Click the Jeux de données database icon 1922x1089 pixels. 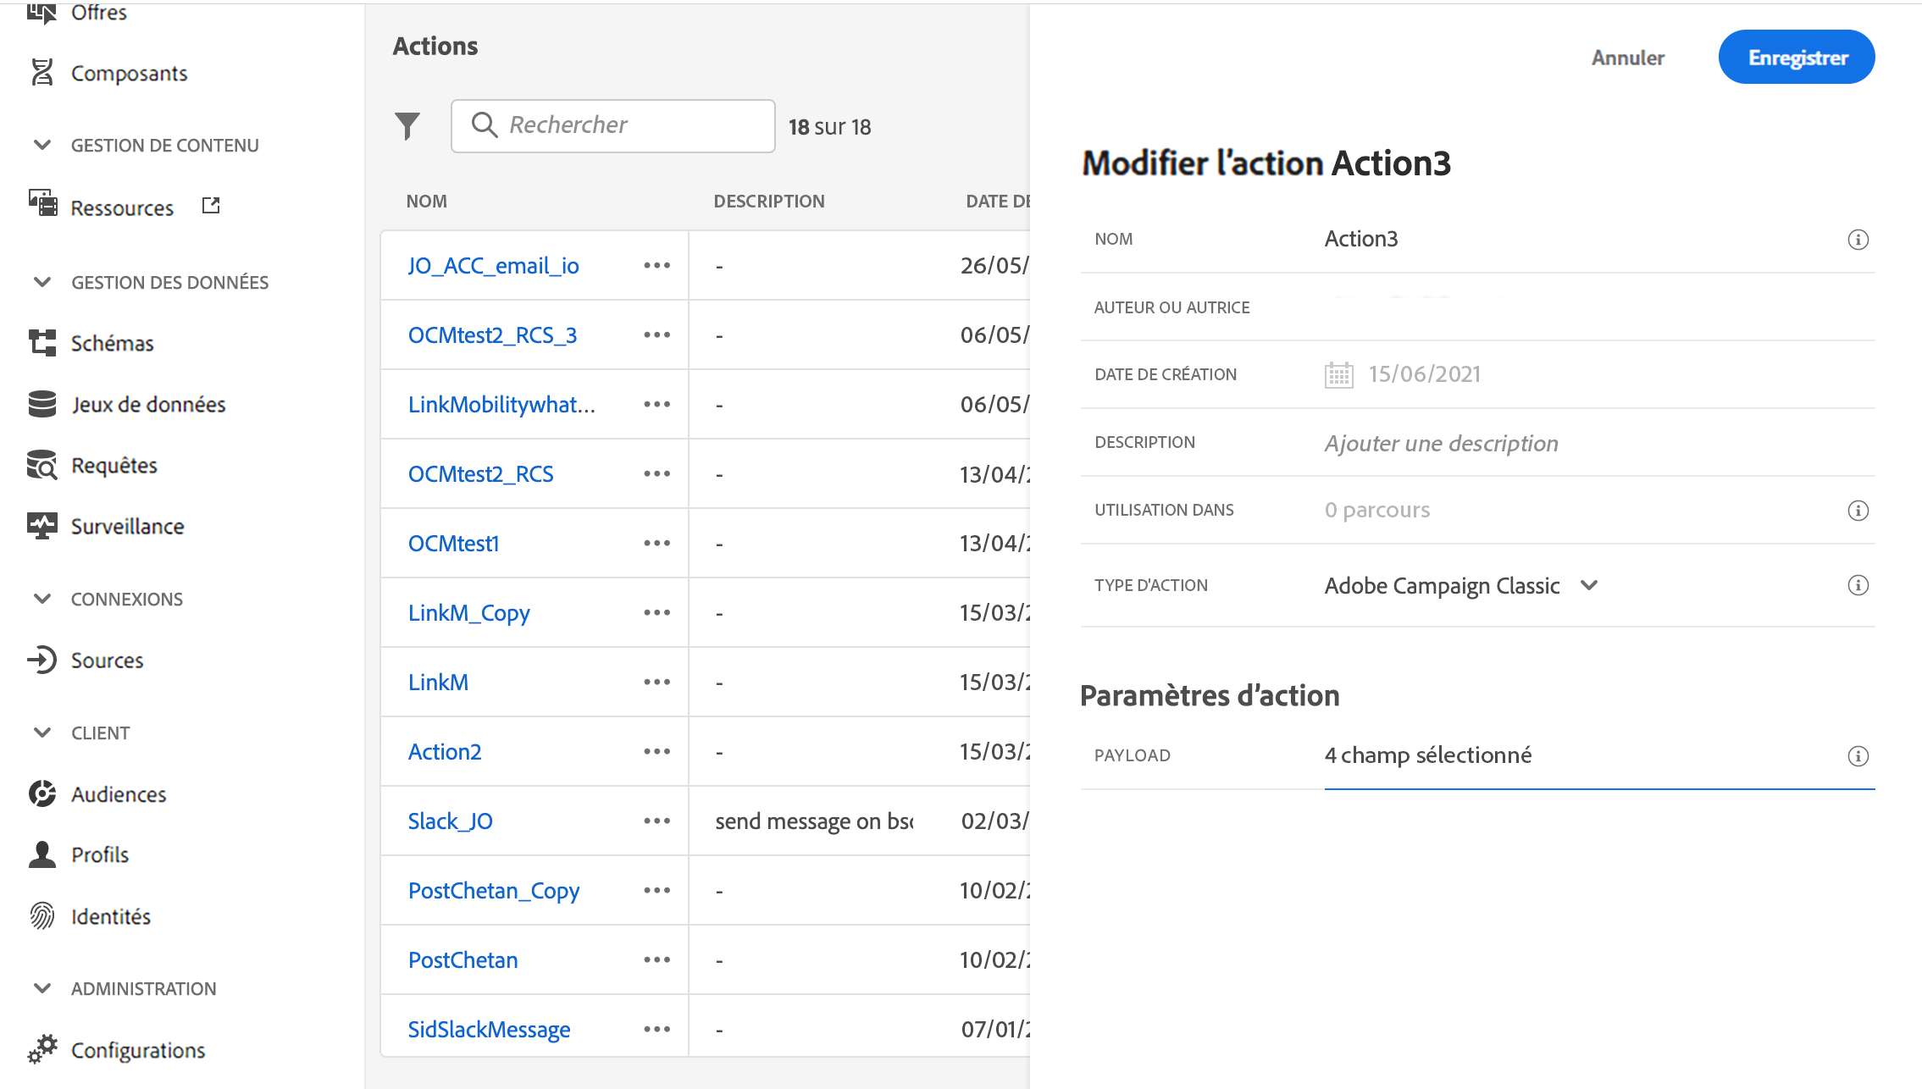click(42, 404)
